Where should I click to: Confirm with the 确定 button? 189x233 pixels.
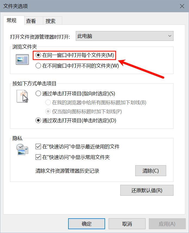point(87,224)
